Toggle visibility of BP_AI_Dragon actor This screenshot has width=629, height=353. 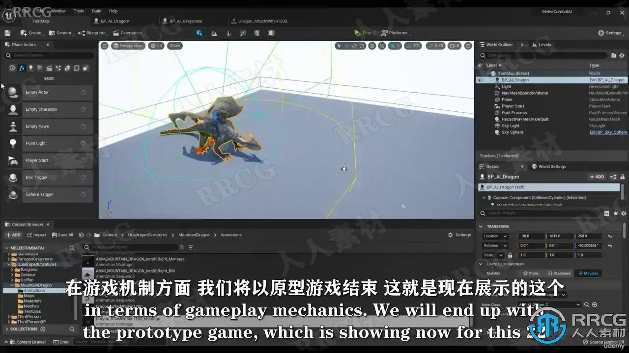(480, 80)
